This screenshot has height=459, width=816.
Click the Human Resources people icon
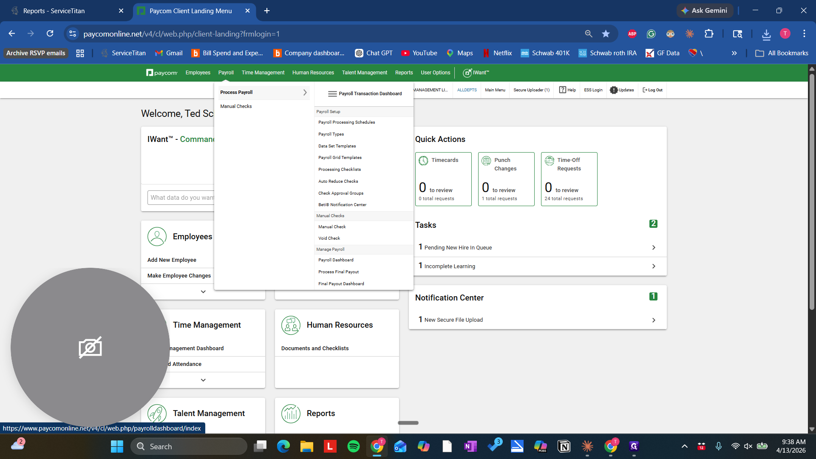(291, 325)
